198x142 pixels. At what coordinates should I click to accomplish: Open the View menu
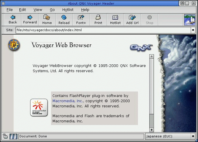click(38, 10)
